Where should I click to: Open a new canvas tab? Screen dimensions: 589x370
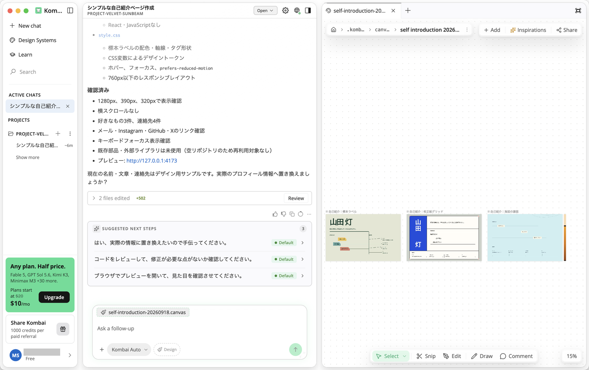coord(408,11)
